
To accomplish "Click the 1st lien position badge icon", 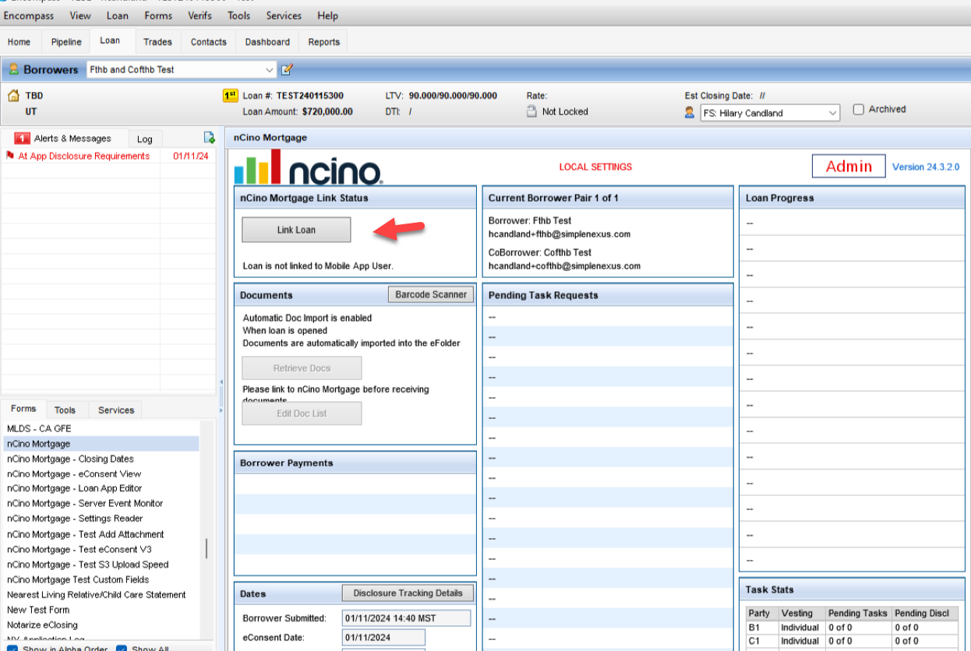I will pos(230,96).
